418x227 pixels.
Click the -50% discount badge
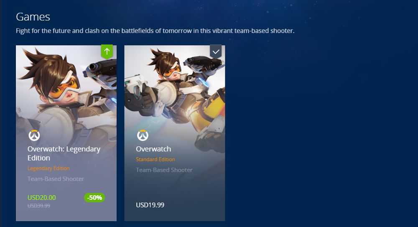[x=94, y=198]
